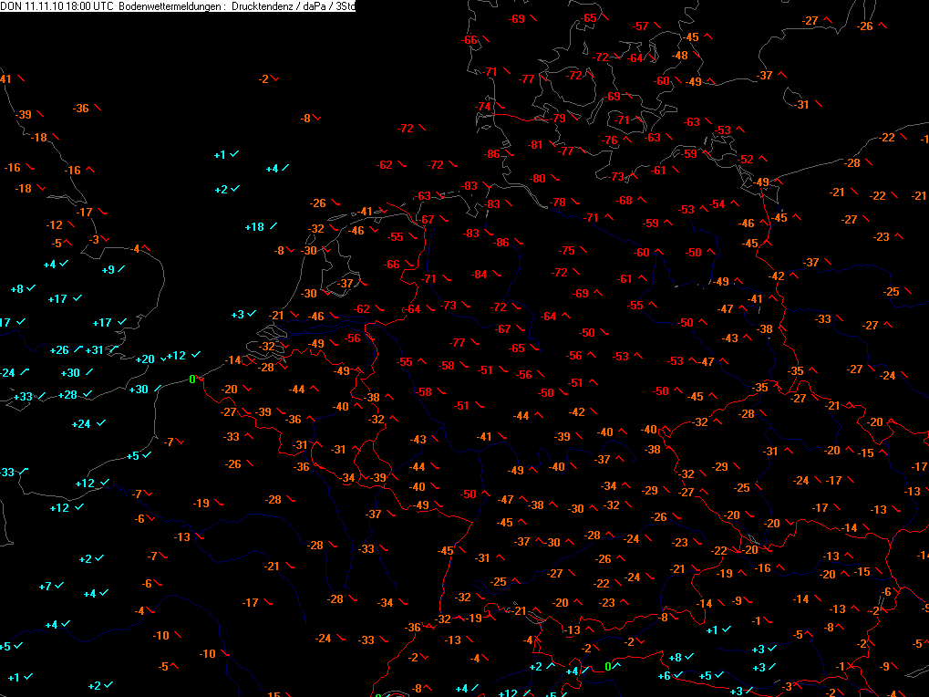Select the -78 station value
The height and width of the screenshot is (697, 929).
[558, 203]
